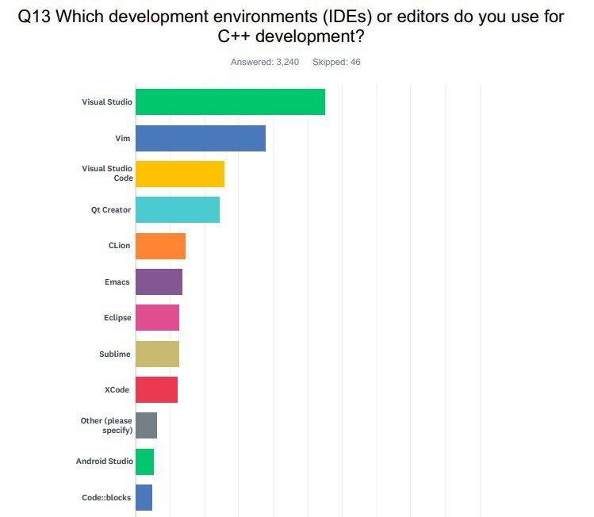This screenshot has height=517, width=594.
Task: Click the 'CLion' axis label
Action: click(119, 246)
